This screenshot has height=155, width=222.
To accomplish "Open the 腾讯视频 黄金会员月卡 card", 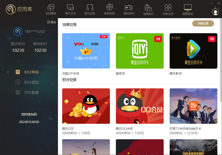I will pyautogui.click(x=194, y=51).
